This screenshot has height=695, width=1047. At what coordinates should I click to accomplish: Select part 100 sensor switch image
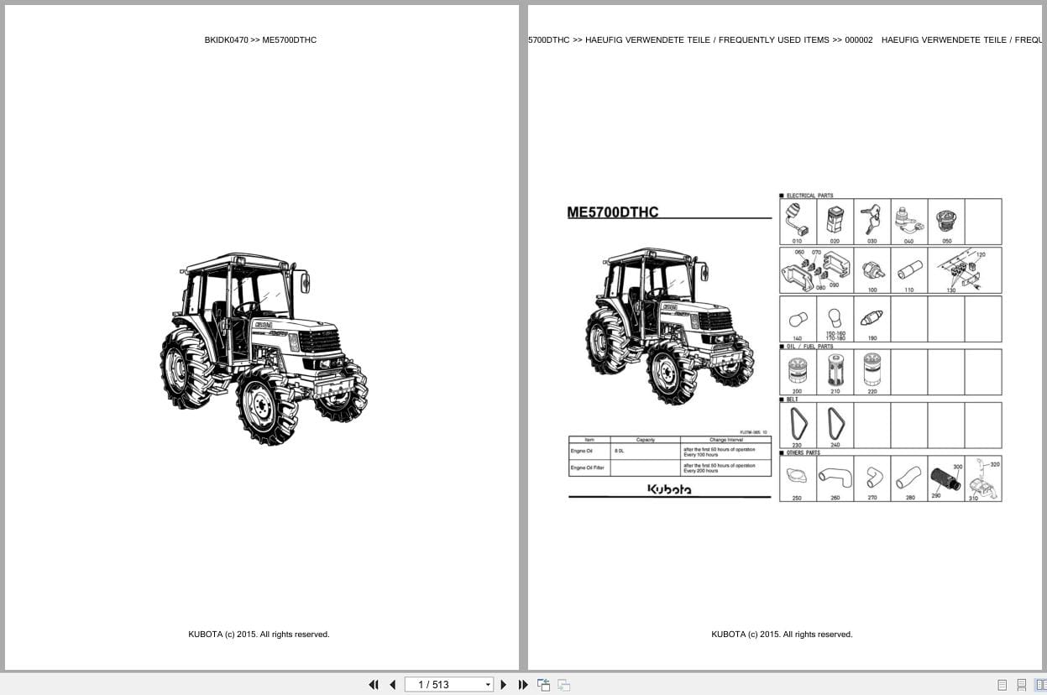[872, 270]
